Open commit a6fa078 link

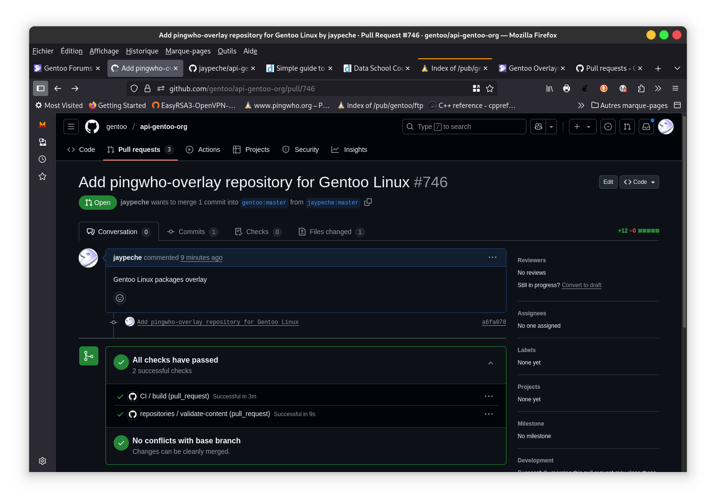494,322
